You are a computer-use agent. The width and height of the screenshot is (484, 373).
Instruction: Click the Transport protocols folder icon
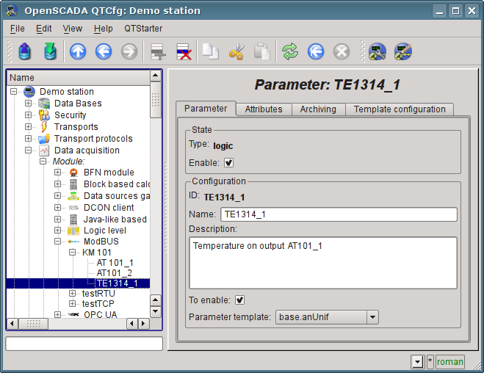[x=44, y=139]
